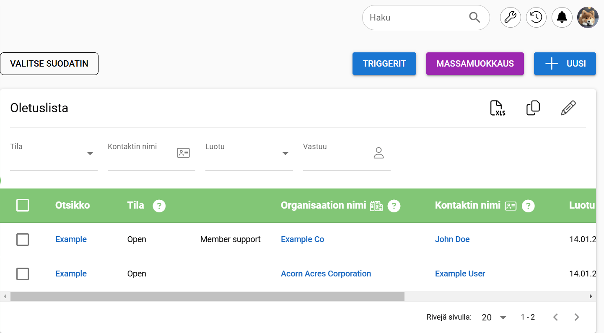Screen dimensions: 604x333
Task: Open the TRIGGERIT menu
Action: click(x=384, y=63)
